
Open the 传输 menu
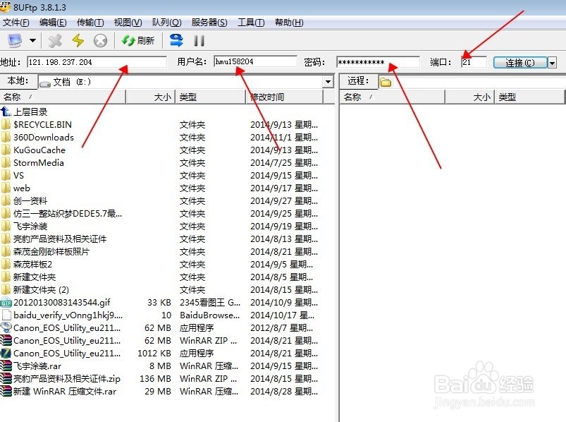90,22
